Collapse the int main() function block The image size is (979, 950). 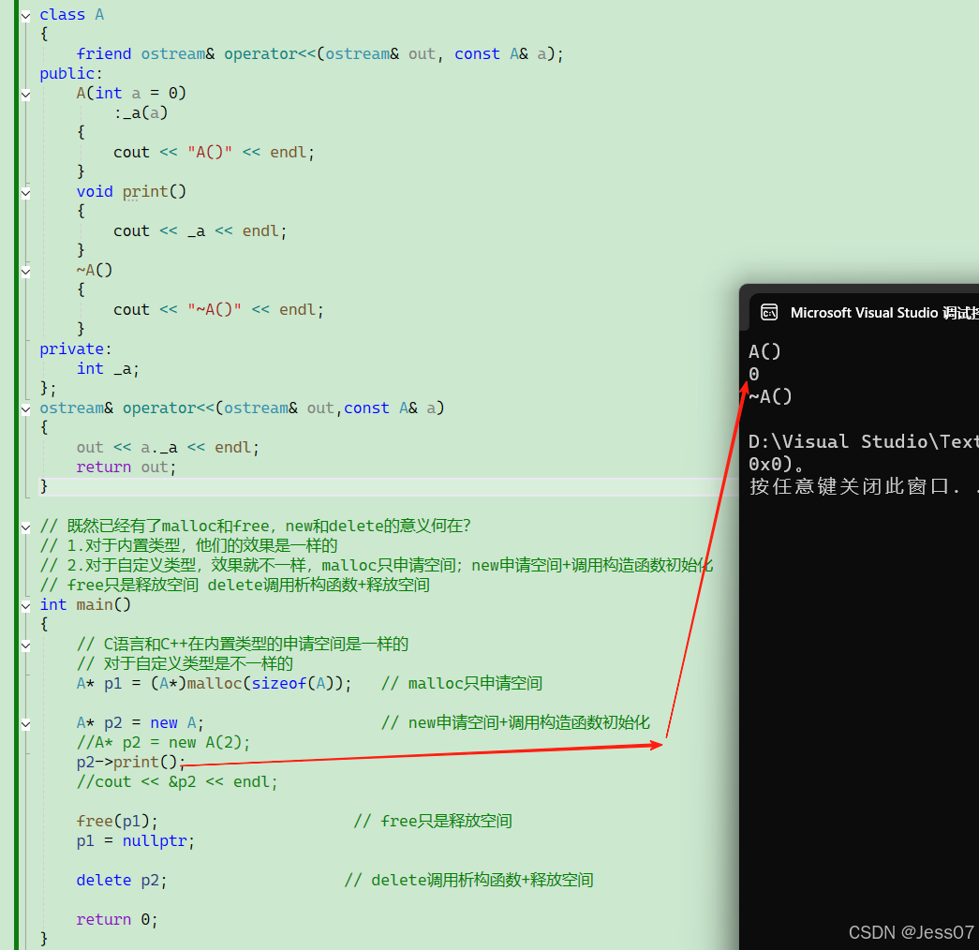[x=25, y=606]
